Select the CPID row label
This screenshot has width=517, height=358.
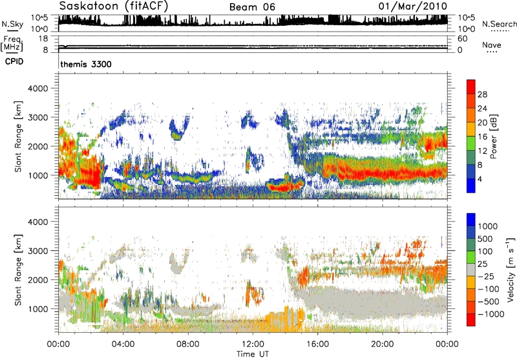(x=14, y=61)
